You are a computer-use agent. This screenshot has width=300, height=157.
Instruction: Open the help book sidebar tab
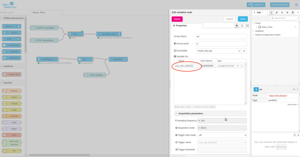[277, 12]
